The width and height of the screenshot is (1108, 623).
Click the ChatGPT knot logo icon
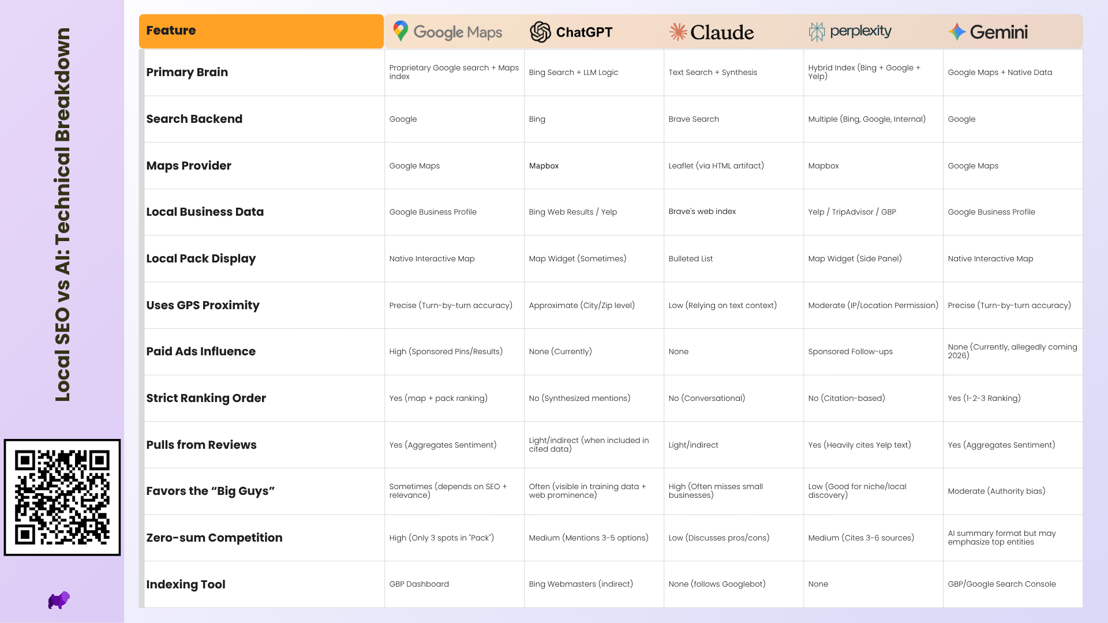point(540,32)
